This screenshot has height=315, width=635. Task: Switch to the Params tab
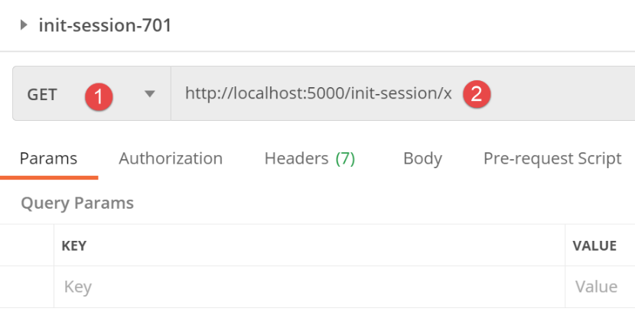(x=48, y=158)
